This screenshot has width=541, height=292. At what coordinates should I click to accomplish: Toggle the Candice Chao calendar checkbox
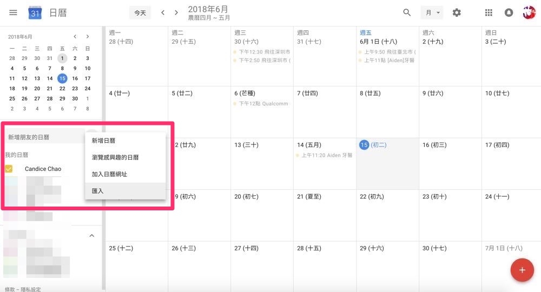tap(9, 169)
